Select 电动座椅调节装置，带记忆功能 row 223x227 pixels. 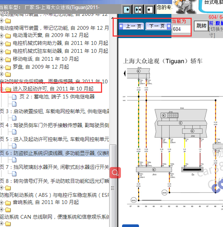tap(54, 28)
